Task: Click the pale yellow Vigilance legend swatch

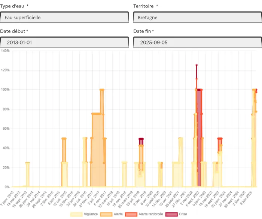Action: (x=76, y=214)
